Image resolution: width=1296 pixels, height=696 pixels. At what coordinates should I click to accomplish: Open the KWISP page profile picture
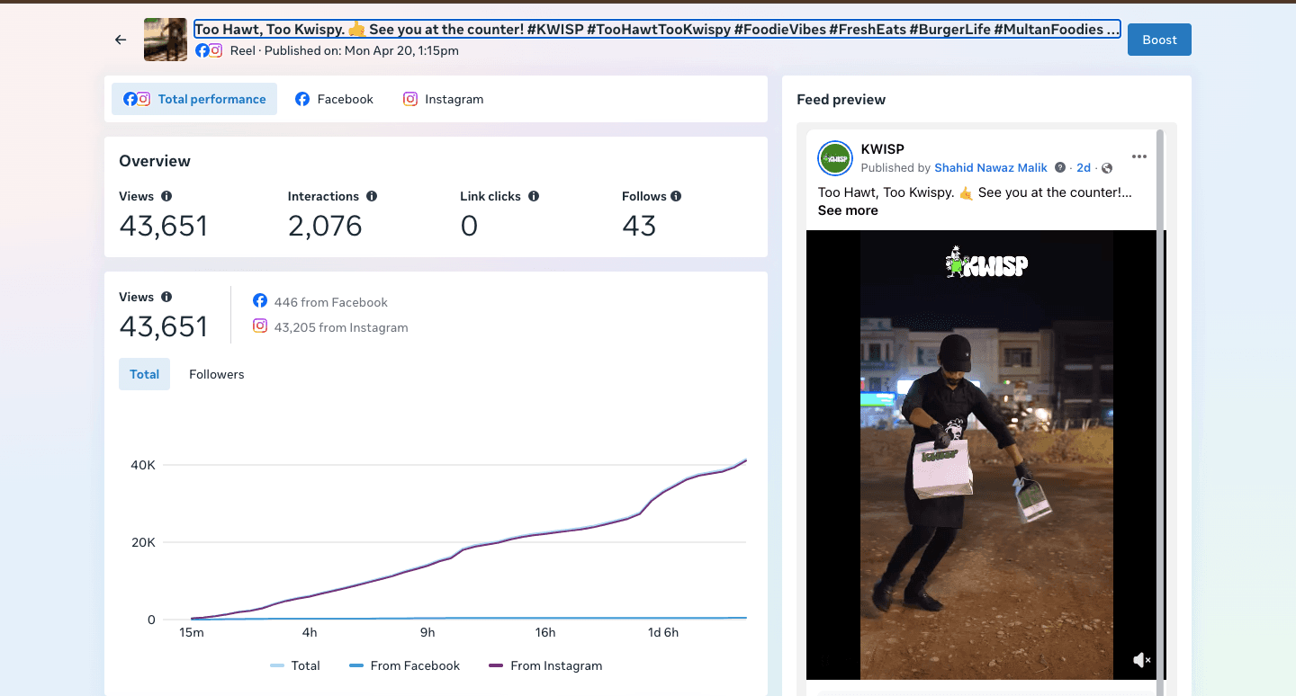click(835, 158)
